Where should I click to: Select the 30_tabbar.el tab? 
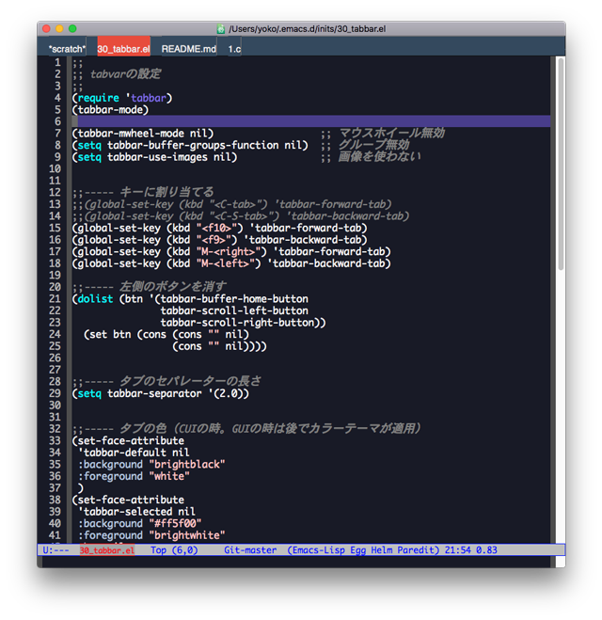coord(124,49)
